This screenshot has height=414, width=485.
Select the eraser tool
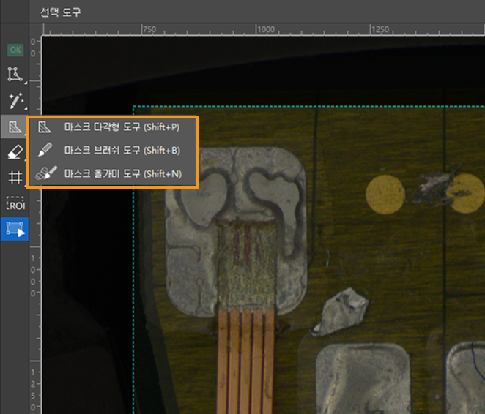coord(15,152)
